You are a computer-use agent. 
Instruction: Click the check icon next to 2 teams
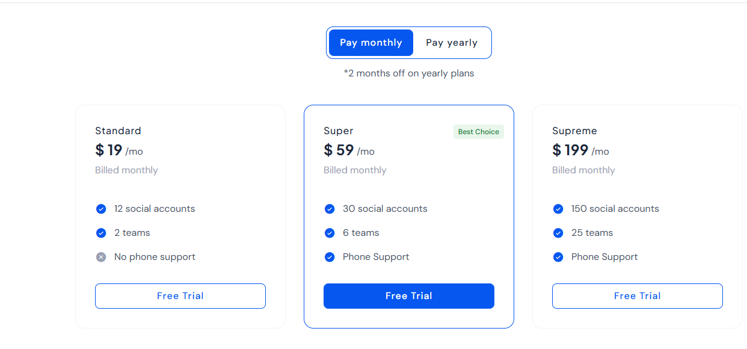[101, 233]
